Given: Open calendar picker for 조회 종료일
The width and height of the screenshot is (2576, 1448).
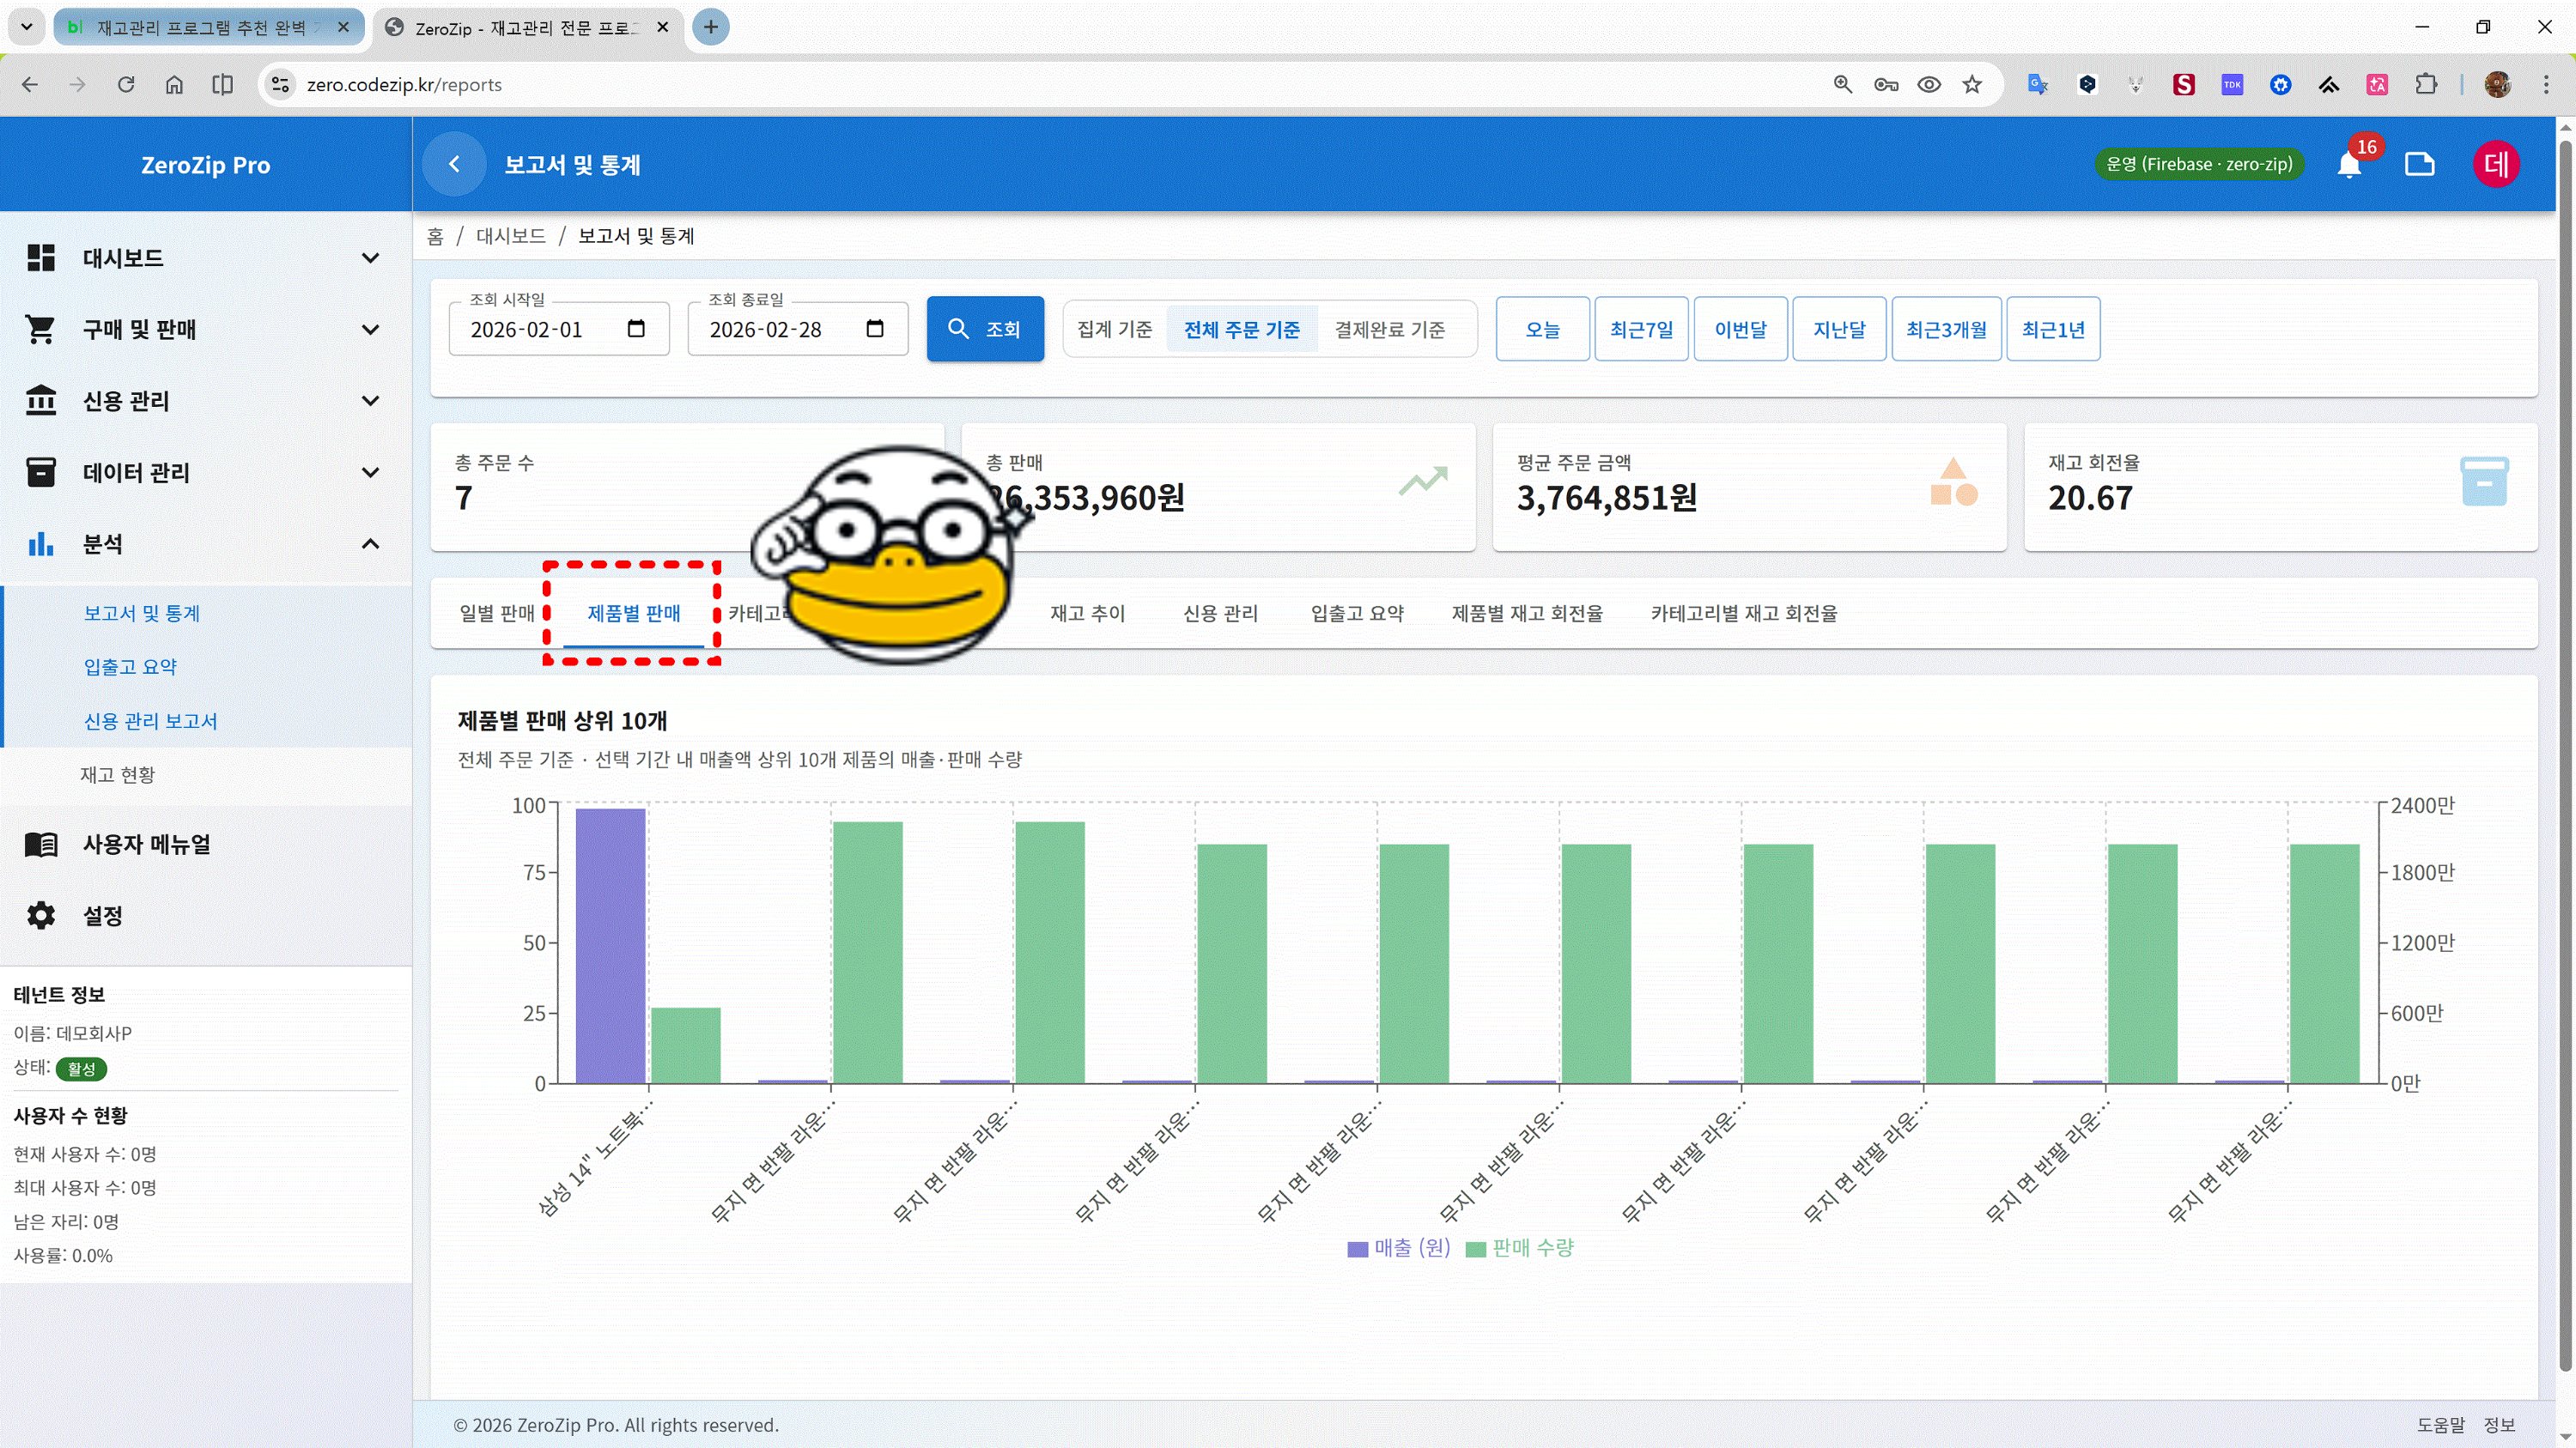Looking at the screenshot, I should (x=875, y=329).
